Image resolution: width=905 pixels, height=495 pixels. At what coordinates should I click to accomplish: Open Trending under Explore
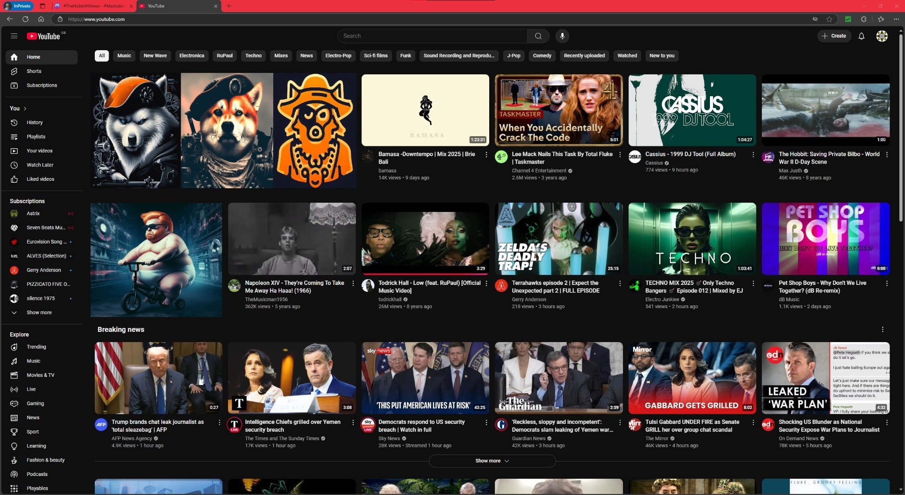(x=41, y=347)
